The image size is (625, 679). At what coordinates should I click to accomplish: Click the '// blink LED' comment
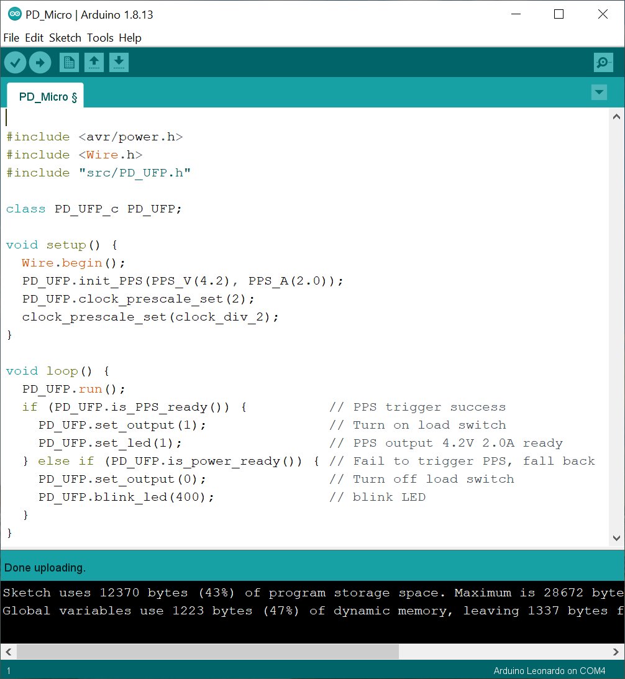pos(377,497)
